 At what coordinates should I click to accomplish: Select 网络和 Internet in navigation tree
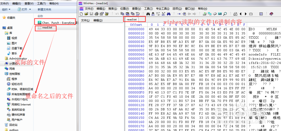19,104
